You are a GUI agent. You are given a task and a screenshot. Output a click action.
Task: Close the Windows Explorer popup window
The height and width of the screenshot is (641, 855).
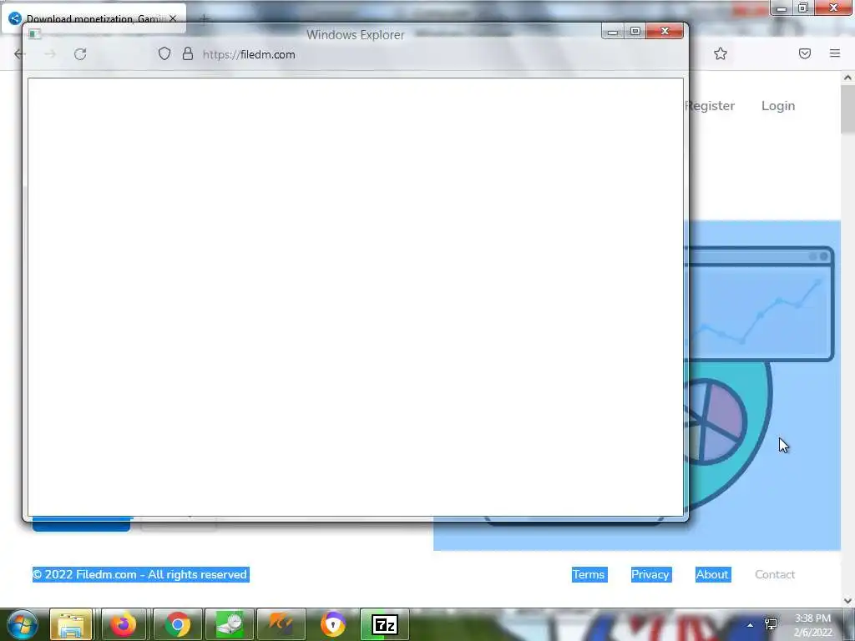coord(665,31)
